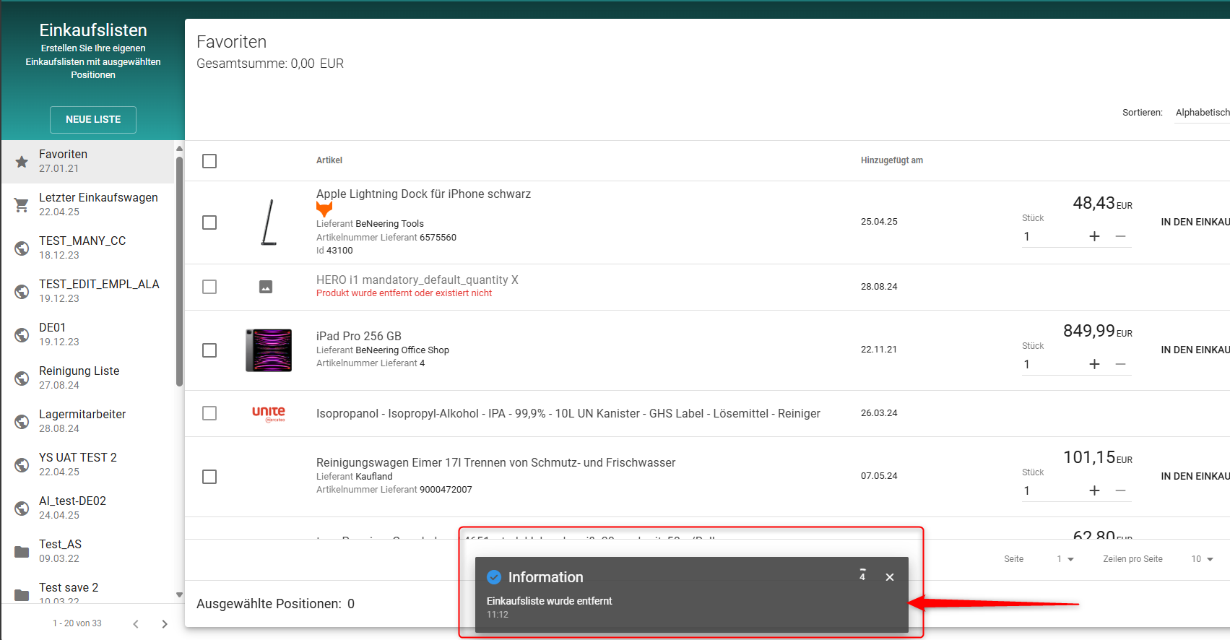Image resolution: width=1230 pixels, height=640 pixels.
Task: Click the shopping cart icon for Letzter Einkaufswagen
Action: click(22, 205)
